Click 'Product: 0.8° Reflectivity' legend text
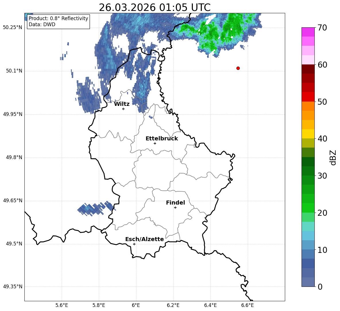 click(58, 18)
